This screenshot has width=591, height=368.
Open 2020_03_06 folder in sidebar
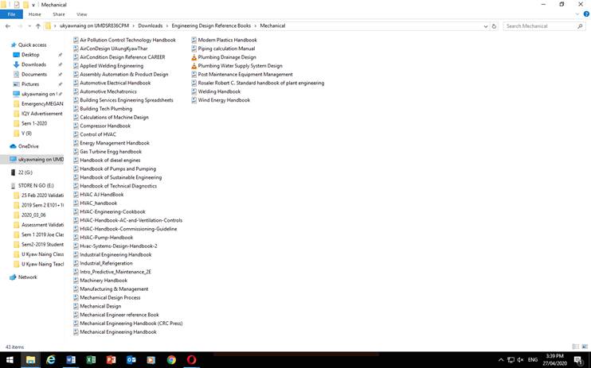(33, 215)
